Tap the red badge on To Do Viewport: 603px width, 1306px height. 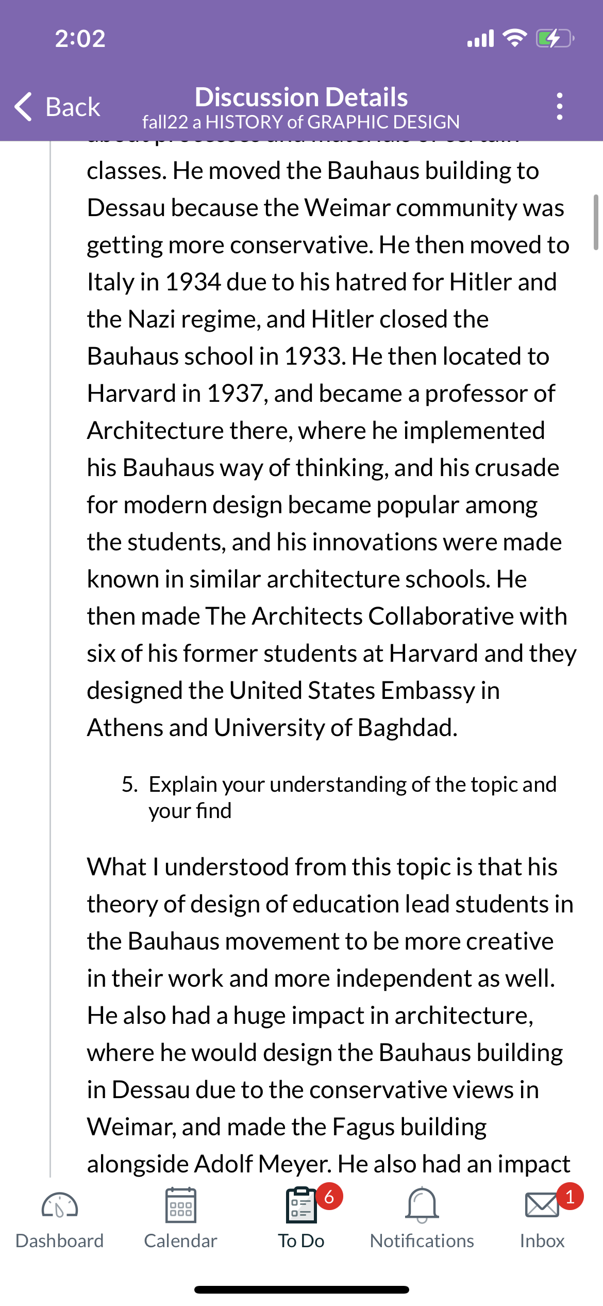329,1197
